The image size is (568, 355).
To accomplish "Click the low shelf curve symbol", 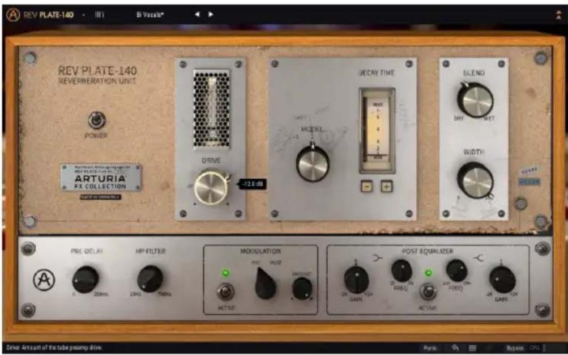I will [x=378, y=259].
